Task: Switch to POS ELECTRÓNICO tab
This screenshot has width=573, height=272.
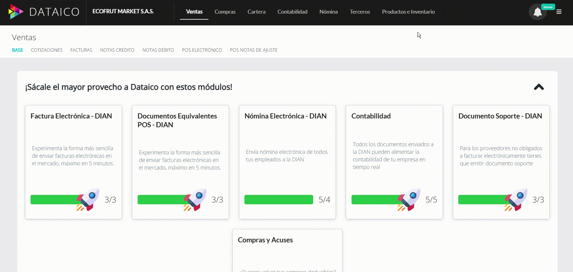Action: [202, 50]
